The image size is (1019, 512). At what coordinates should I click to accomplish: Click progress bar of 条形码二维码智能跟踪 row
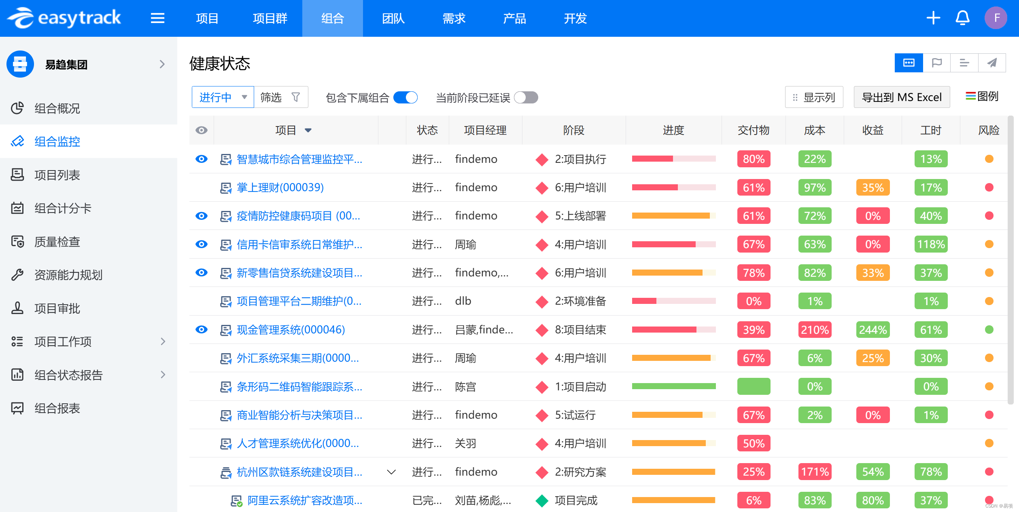[673, 387]
